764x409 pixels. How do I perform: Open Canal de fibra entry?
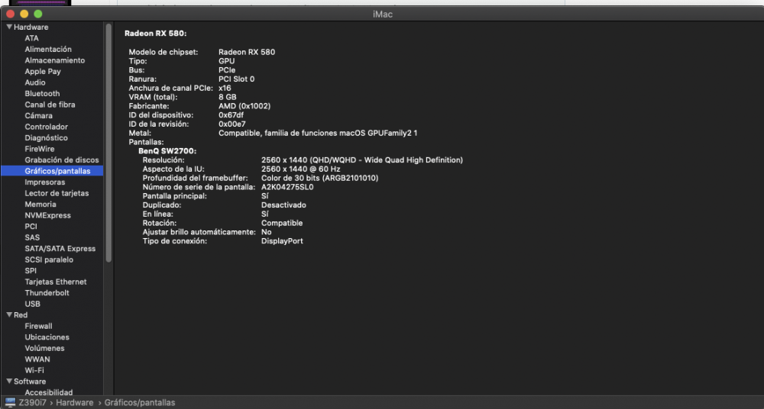[x=50, y=105]
